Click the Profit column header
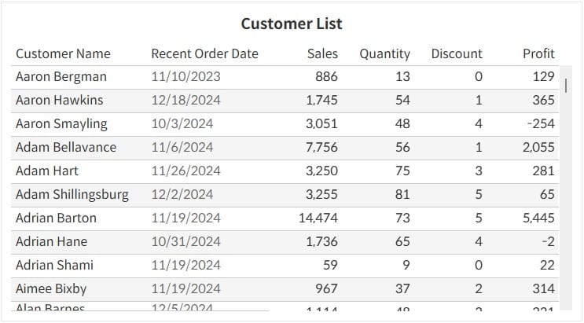Screen dimensions: 584x323 [538, 53]
